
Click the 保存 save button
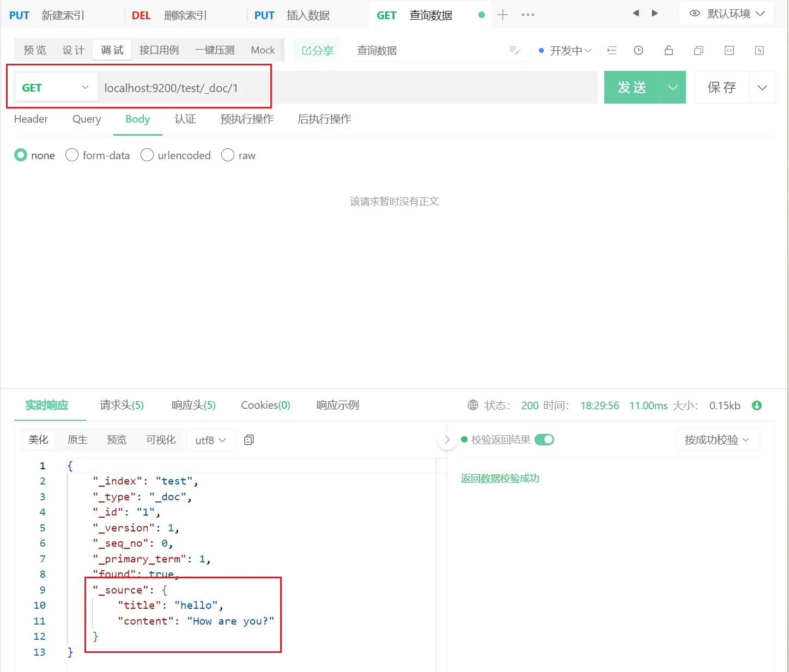pos(722,87)
